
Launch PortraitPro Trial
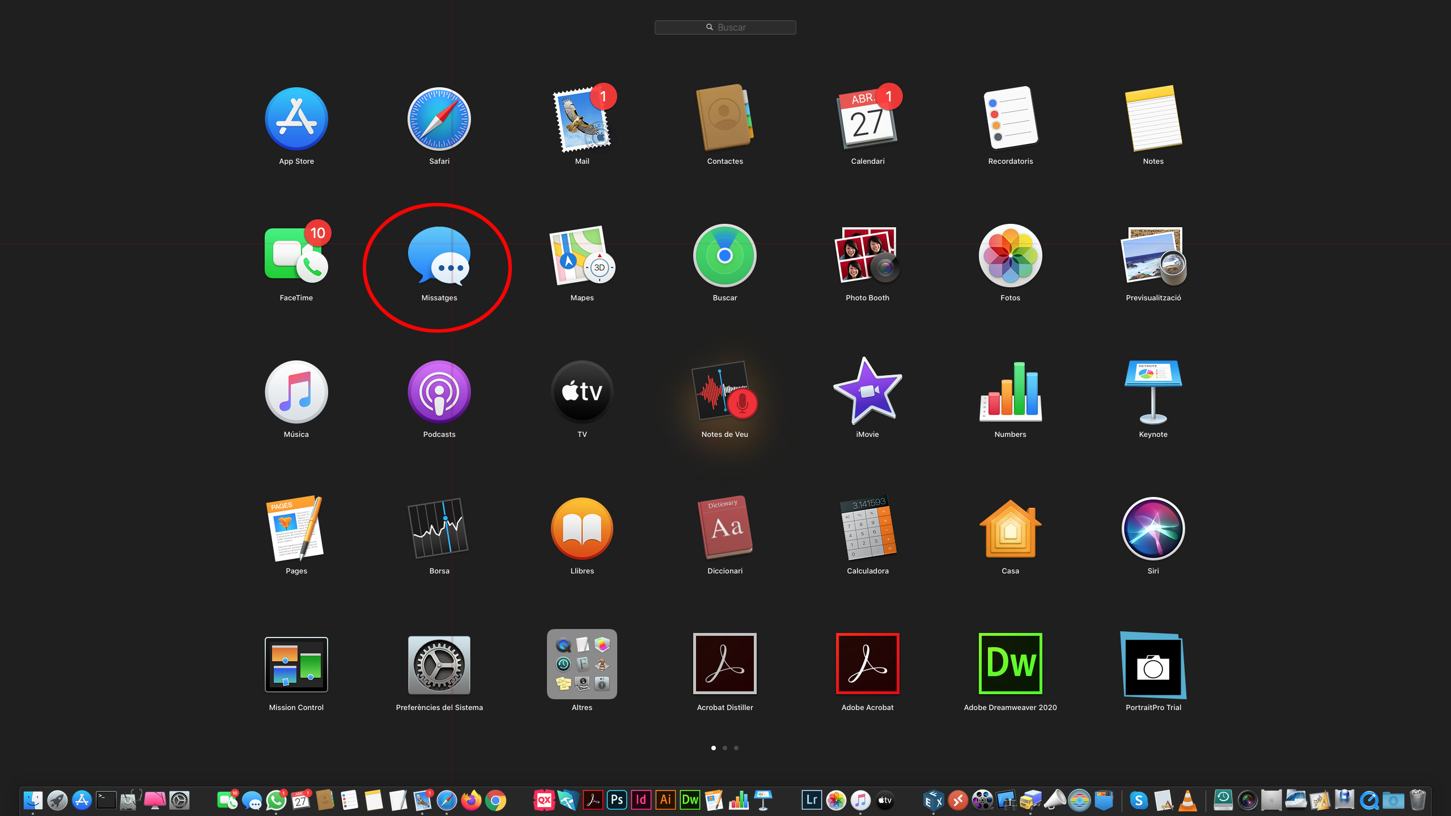[1153, 664]
